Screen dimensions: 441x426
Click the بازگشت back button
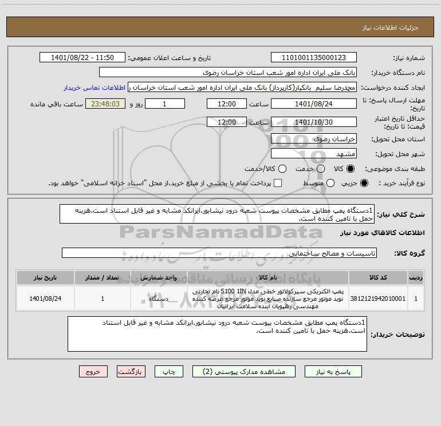coord(131,372)
